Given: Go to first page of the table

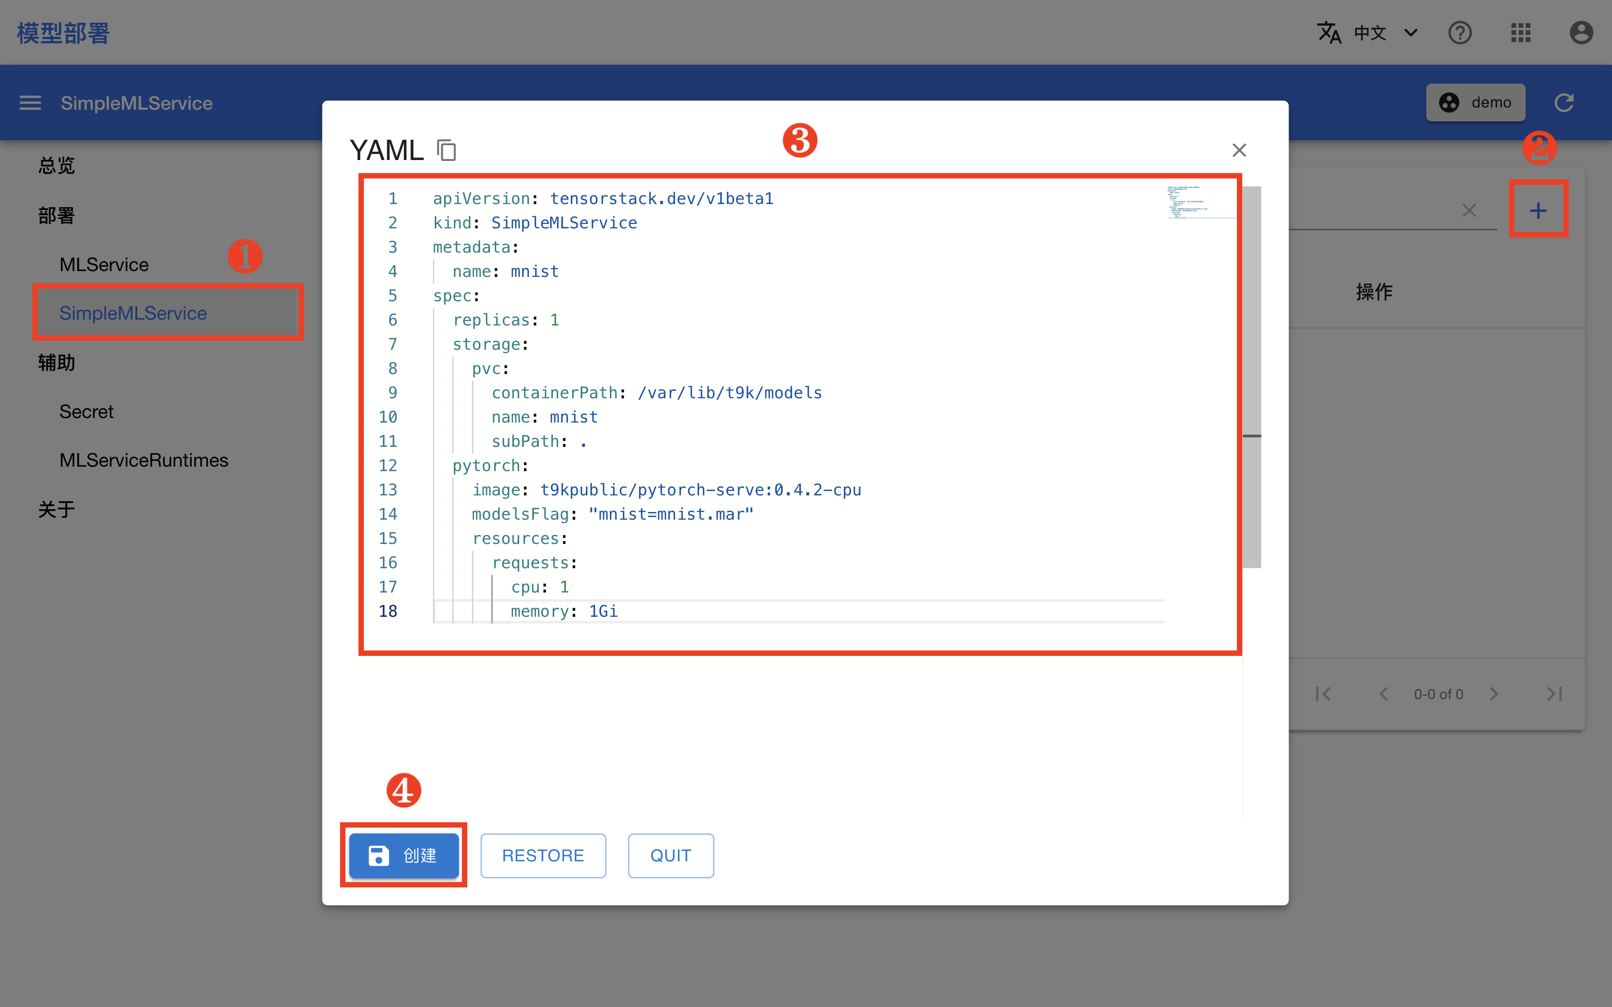Looking at the screenshot, I should (1324, 694).
